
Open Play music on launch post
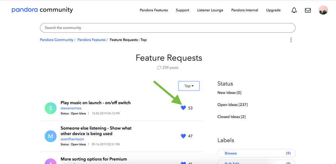point(96,103)
